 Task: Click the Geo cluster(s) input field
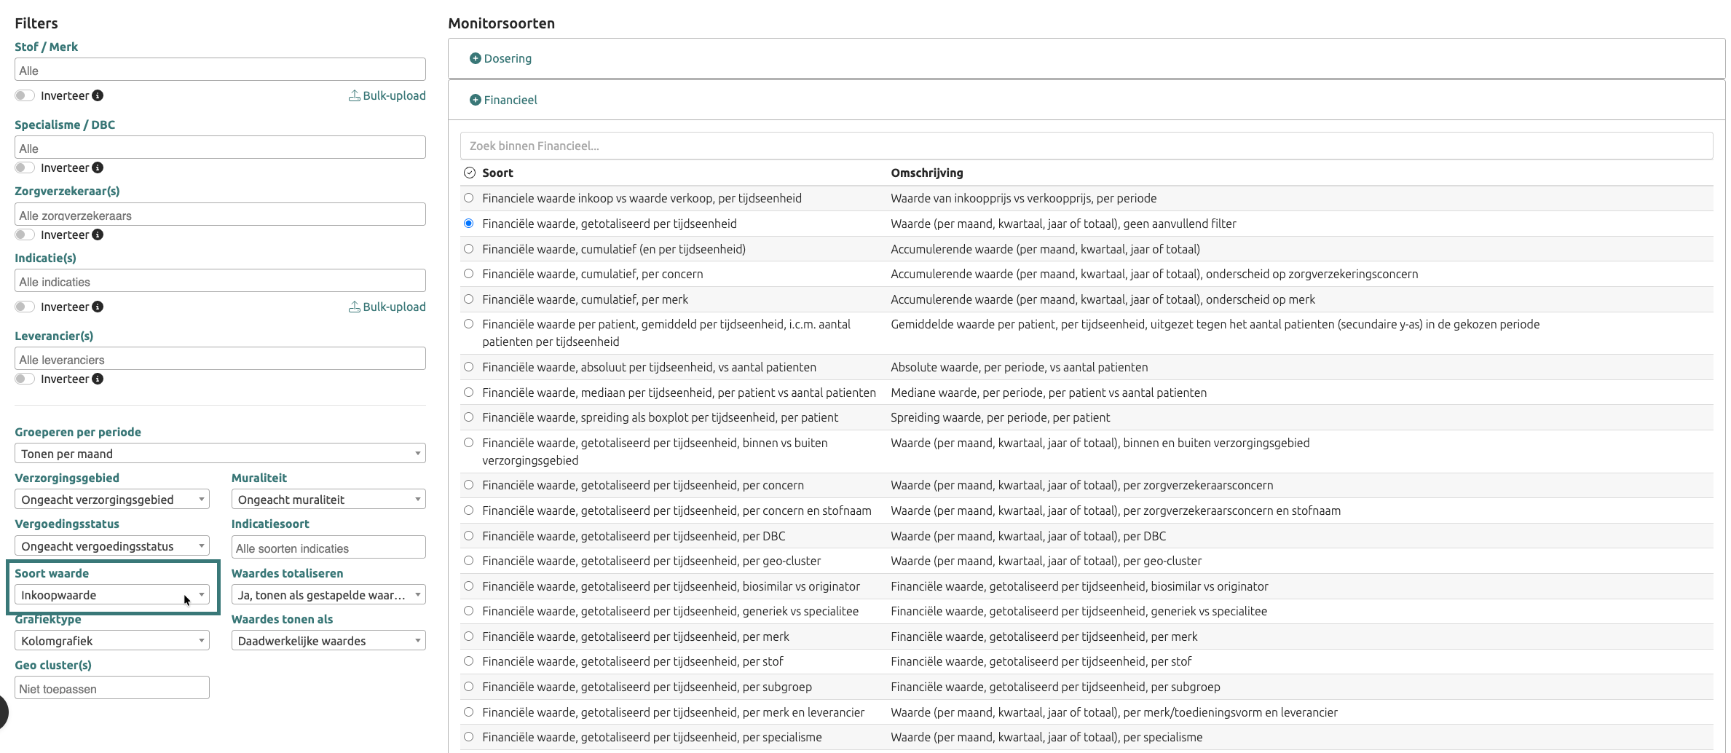click(112, 687)
